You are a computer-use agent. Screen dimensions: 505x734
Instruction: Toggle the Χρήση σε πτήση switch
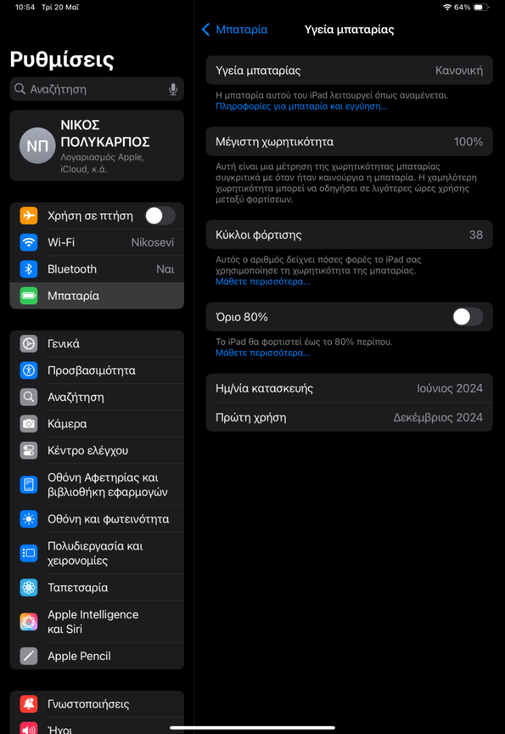tap(160, 216)
